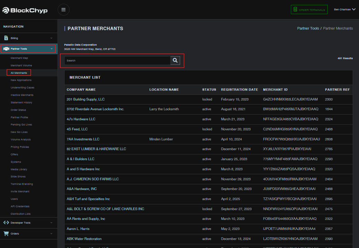The width and height of the screenshot is (359, 248).
Task: Click the Partner Ref column header
Action: (338, 90)
